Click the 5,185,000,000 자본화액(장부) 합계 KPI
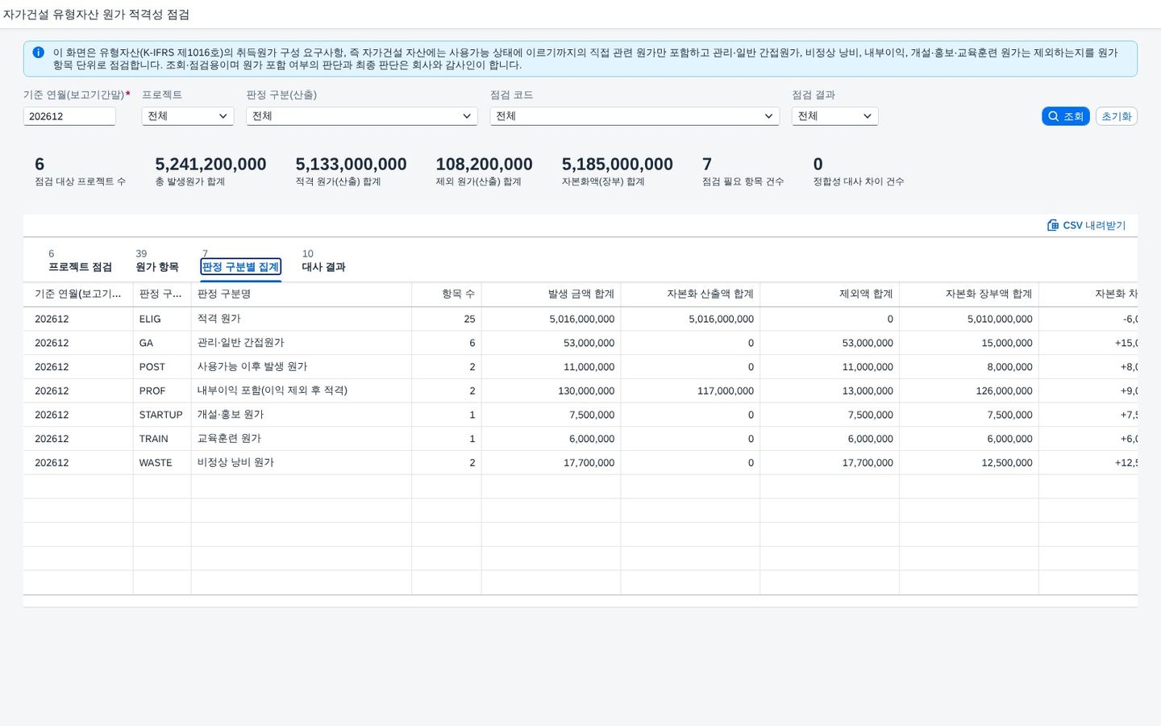Image resolution: width=1161 pixels, height=726 pixels. coord(618,170)
